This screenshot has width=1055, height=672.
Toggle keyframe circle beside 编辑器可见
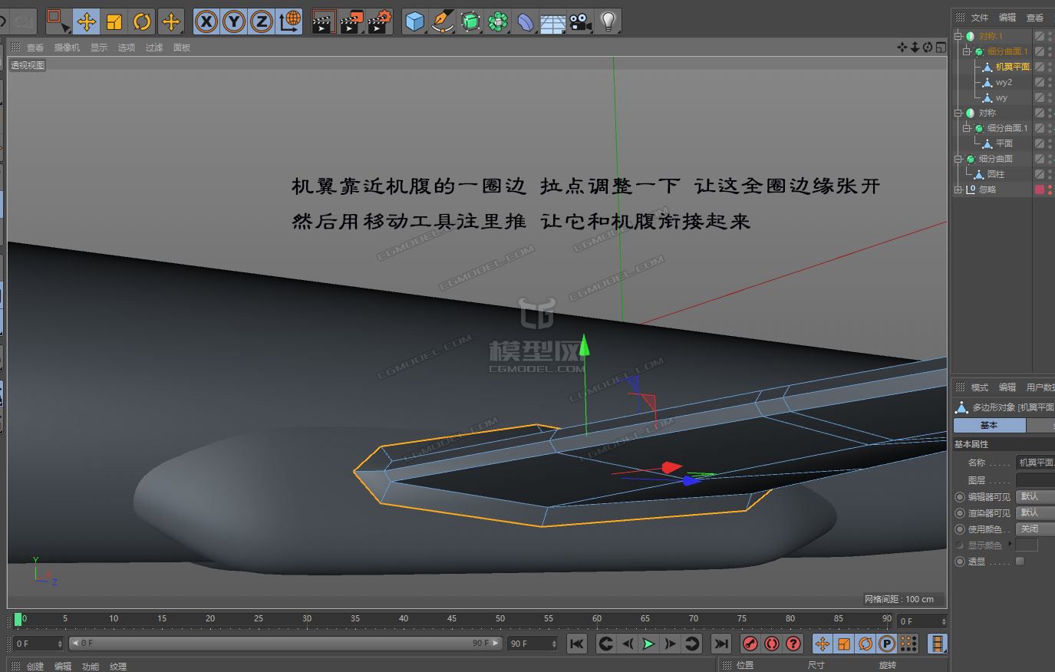pos(960,497)
